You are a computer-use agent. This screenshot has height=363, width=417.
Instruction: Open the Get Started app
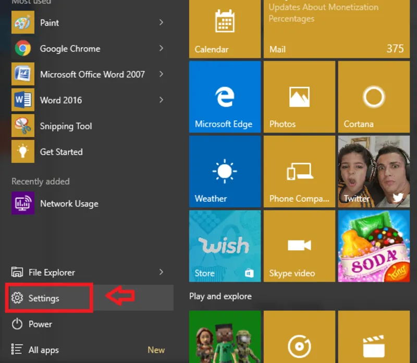[60, 152]
